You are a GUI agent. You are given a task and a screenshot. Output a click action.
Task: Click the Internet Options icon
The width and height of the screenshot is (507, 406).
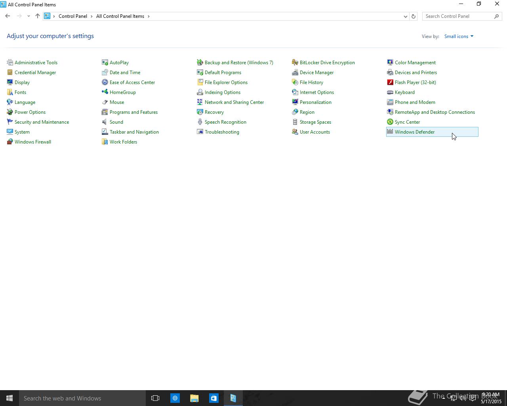(295, 92)
